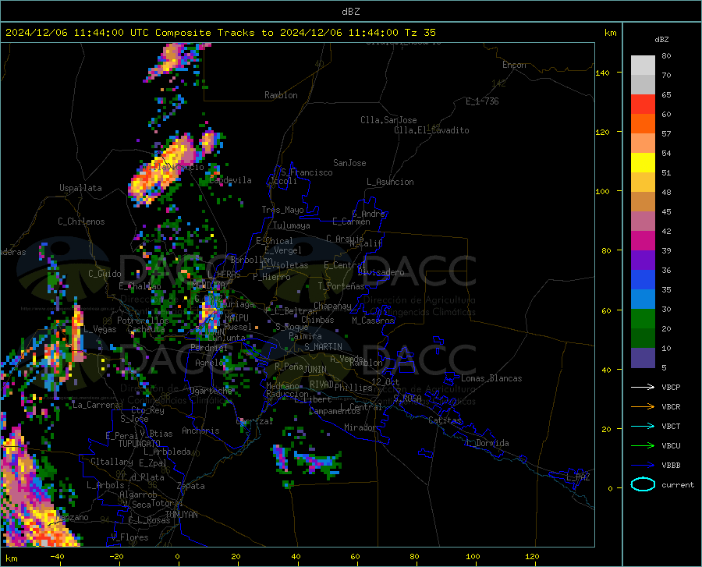The width and height of the screenshot is (702, 567).
Task: Select the green 20-30 dBZ swatch
Action: (643, 319)
